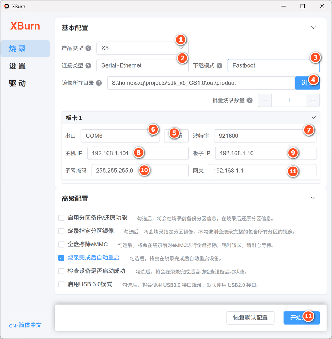
Task: Click the XBurn title bar app icon
Action: [6, 6]
